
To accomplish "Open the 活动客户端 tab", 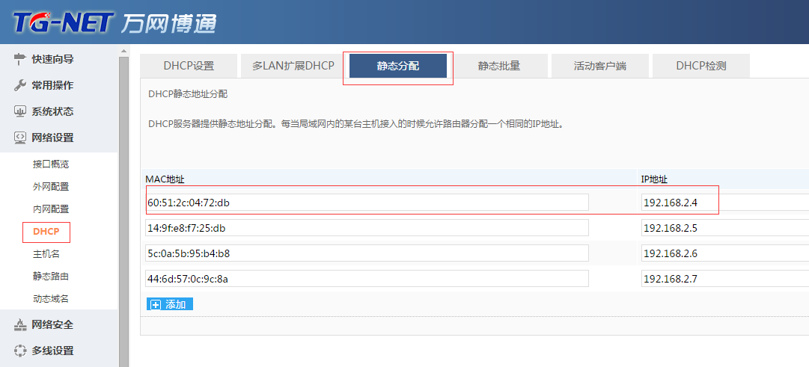I will point(599,66).
